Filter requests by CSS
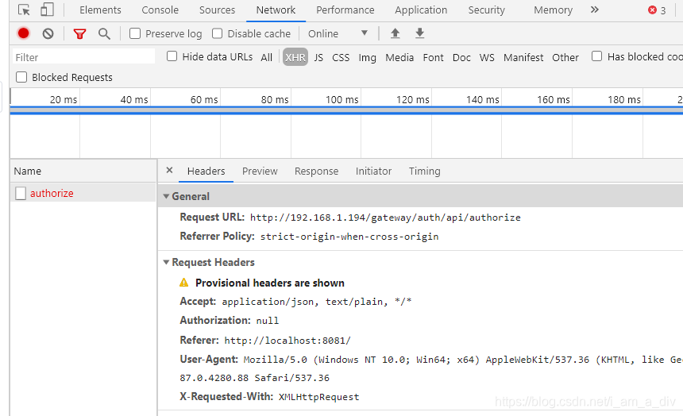 341,57
